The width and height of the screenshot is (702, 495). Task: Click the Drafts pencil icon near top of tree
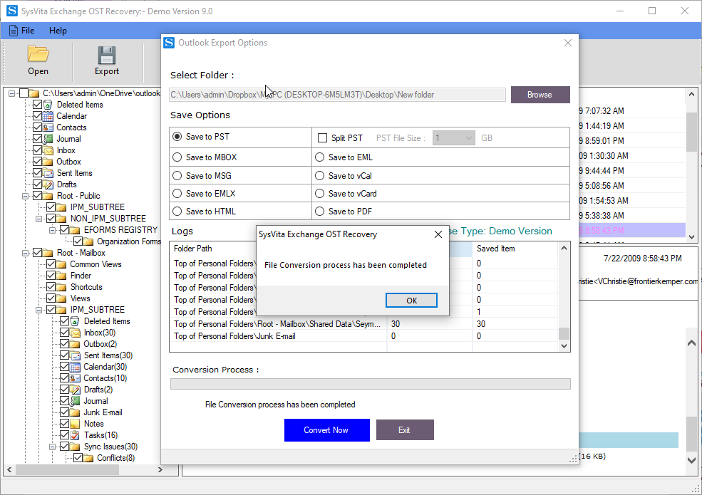[48, 184]
